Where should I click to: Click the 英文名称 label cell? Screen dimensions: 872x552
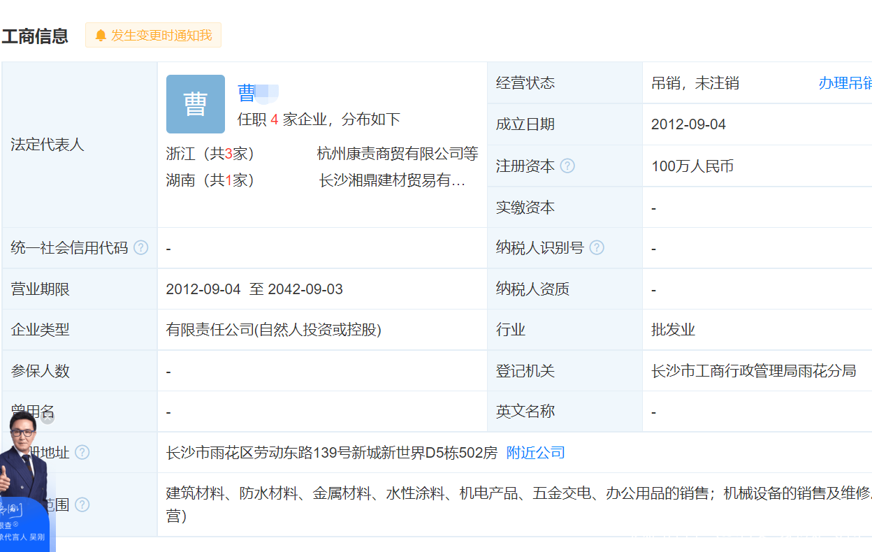click(x=565, y=412)
